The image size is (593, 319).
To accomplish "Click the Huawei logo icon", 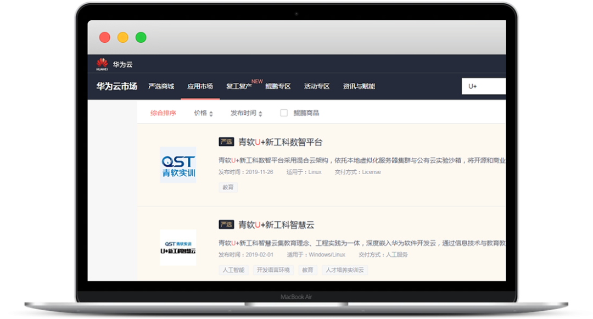I will (x=102, y=64).
